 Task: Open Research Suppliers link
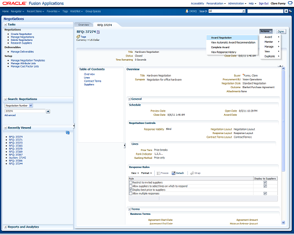(21, 43)
